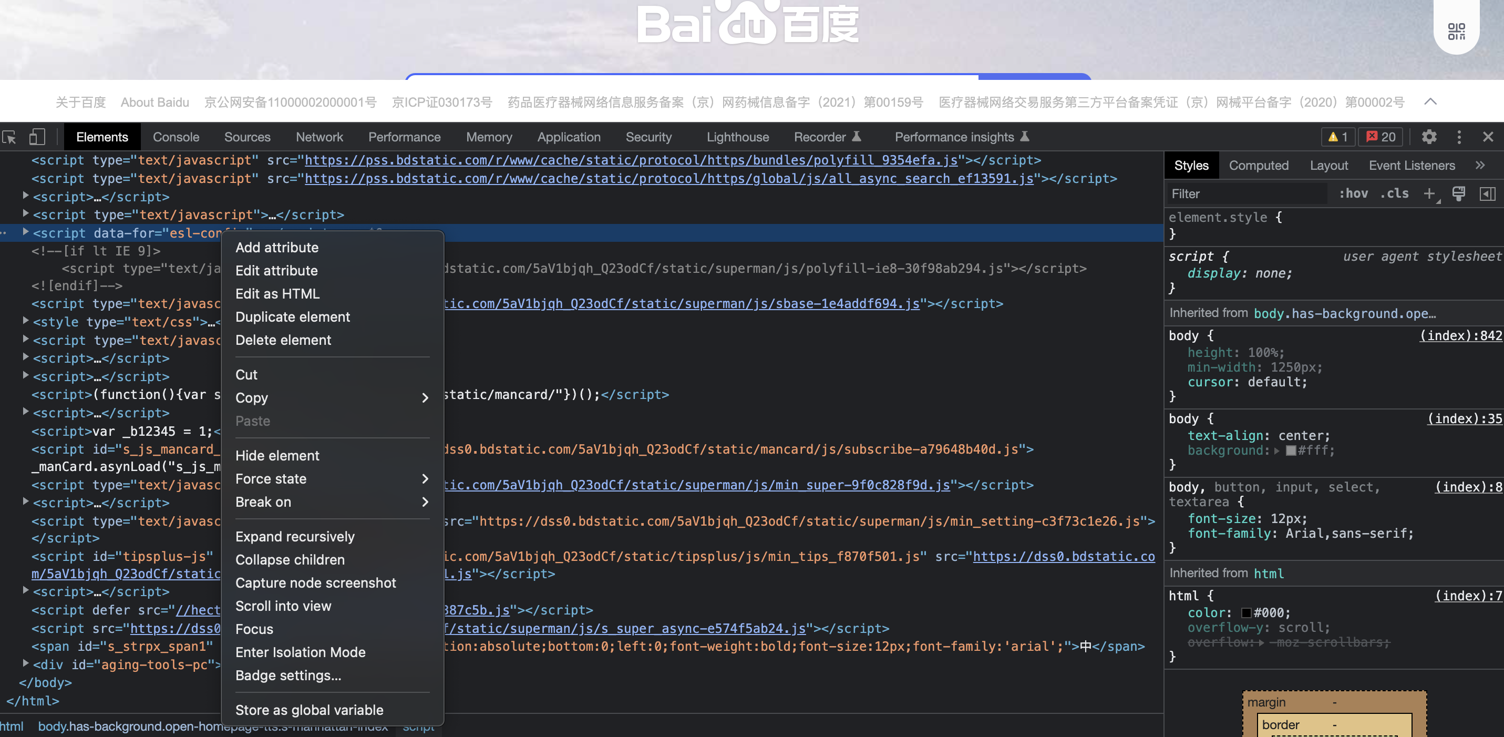View the warning indicator badge
The image size is (1504, 737).
[1338, 137]
